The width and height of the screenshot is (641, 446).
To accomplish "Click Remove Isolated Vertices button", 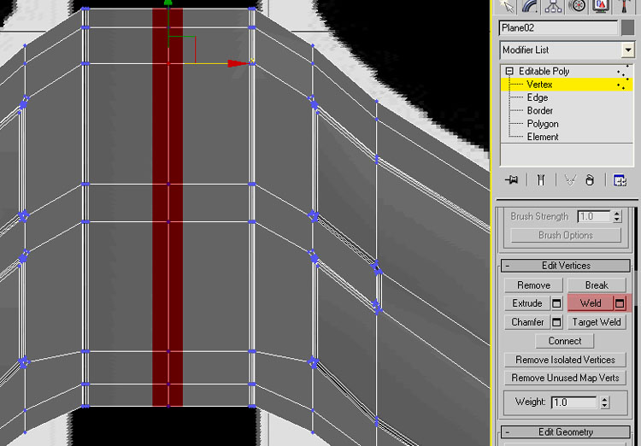I will tap(565, 360).
